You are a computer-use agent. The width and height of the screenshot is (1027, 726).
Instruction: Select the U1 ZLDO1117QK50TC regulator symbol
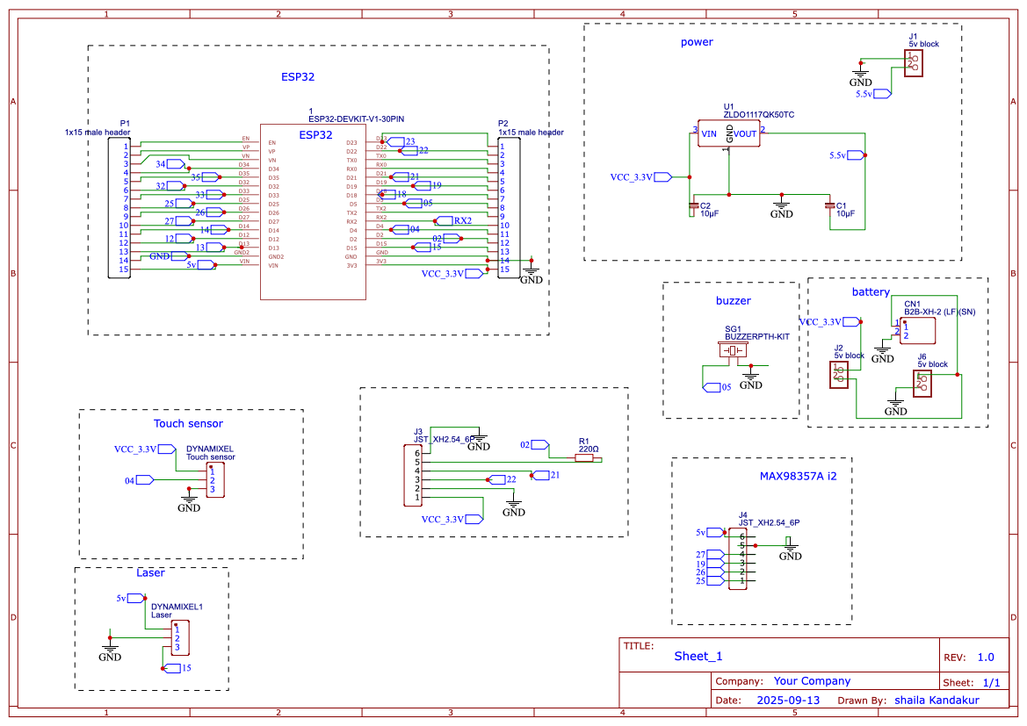tap(728, 133)
